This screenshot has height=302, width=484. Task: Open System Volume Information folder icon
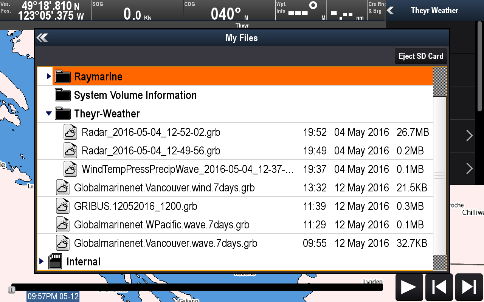pyautogui.click(x=63, y=95)
